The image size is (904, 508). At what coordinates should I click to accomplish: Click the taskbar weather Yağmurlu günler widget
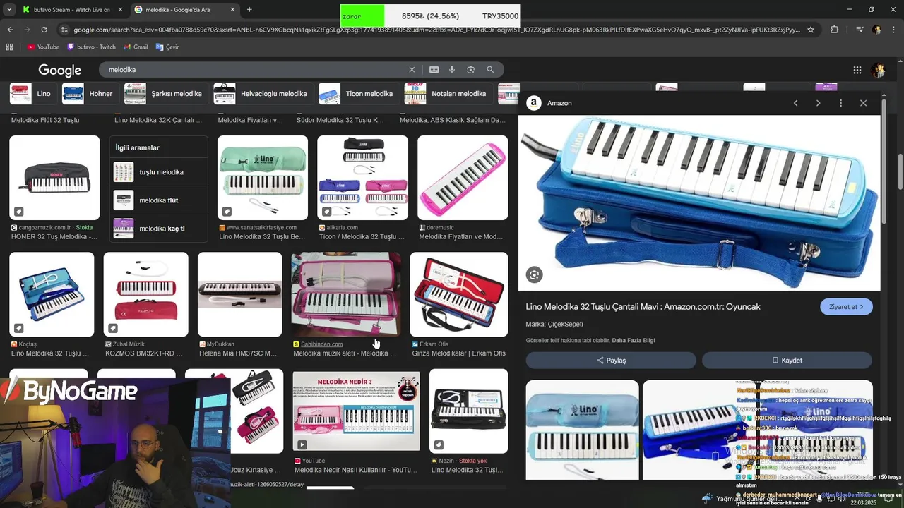(742, 499)
